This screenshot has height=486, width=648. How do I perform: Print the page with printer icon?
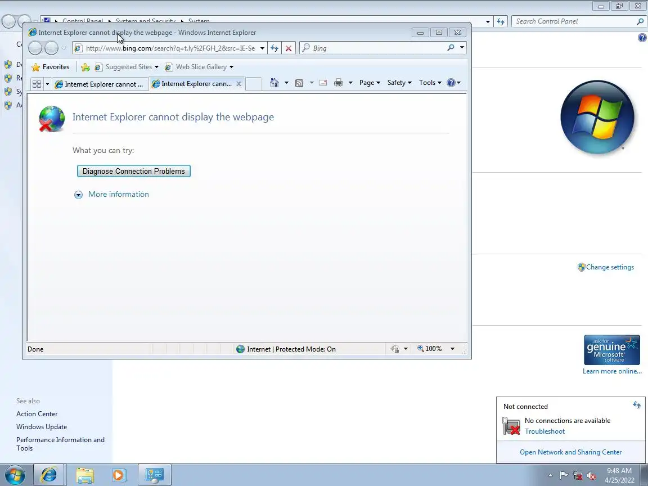pos(339,83)
